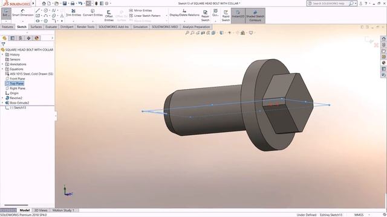Switch to the SOLIDWORKS Add-Ins tab
This screenshot has width=387, height=217.
pyautogui.click(x=114, y=27)
